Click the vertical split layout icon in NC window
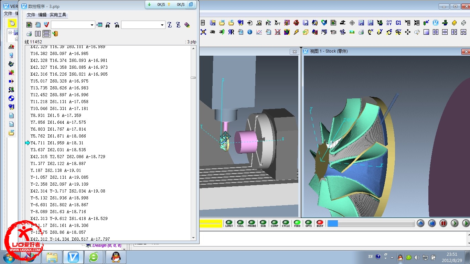 coord(38,34)
